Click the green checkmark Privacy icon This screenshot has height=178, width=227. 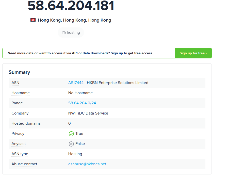tap(71, 134)
